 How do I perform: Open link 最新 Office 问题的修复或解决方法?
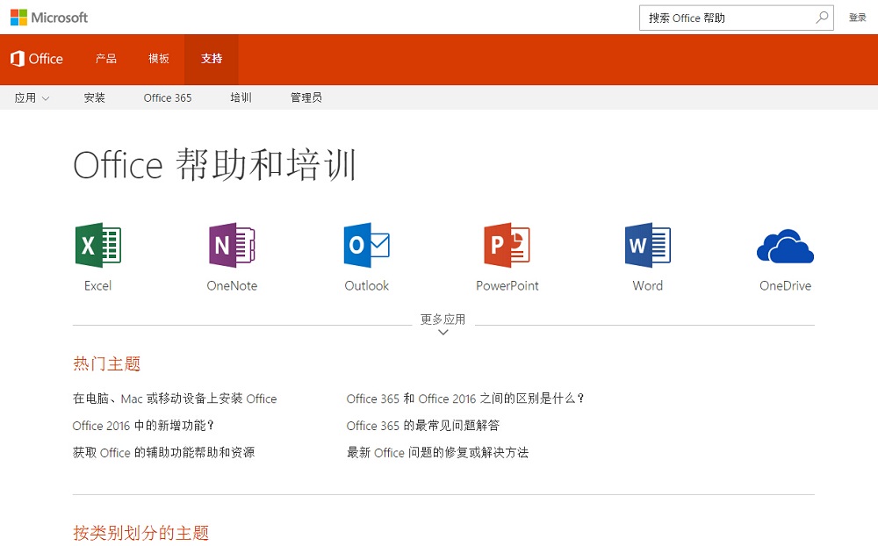click(437, 452)
